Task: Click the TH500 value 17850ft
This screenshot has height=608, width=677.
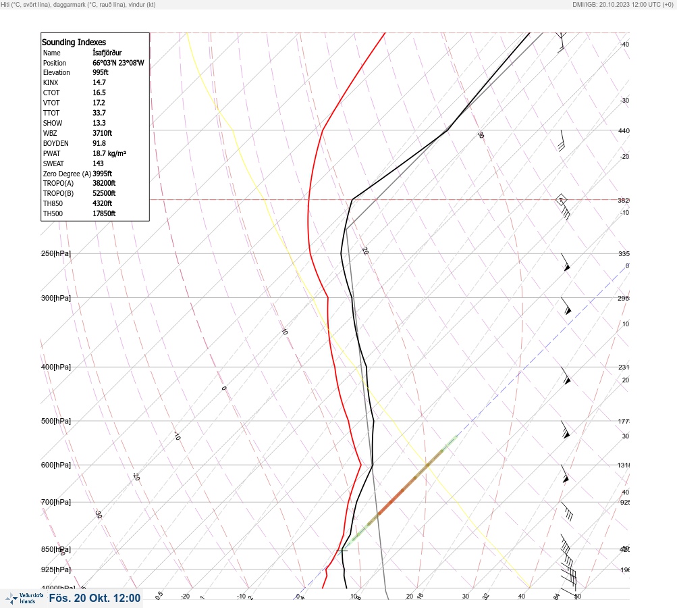Action: click(x=104, y=214)
